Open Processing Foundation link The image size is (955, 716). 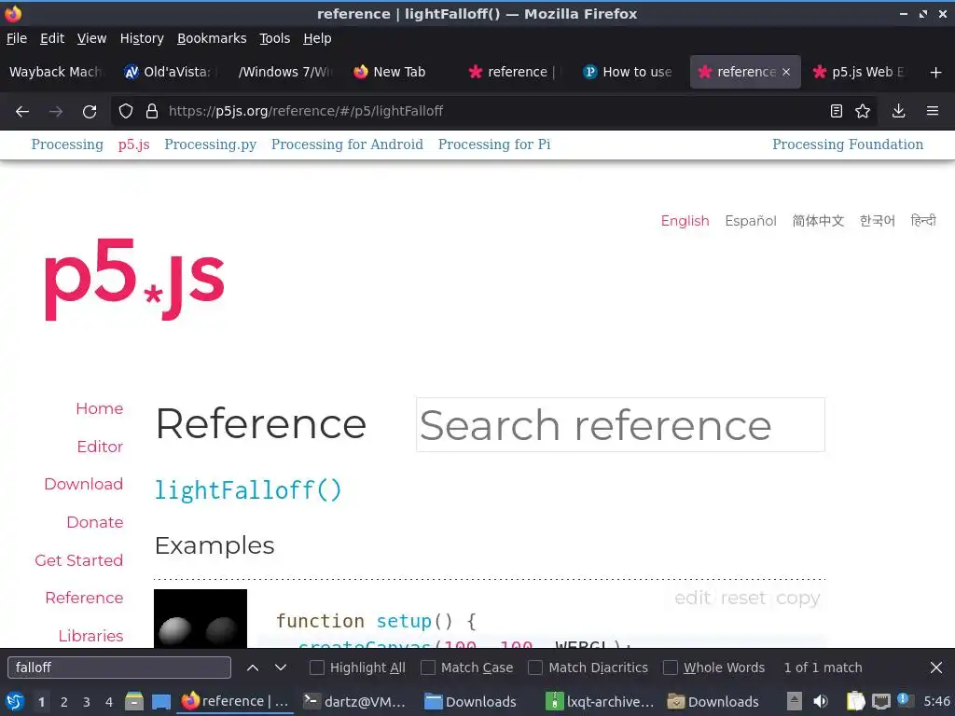(848, 145)
